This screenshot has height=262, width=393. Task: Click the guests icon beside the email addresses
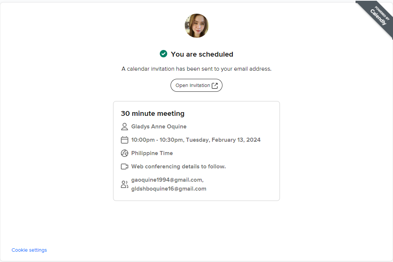[x=125, y=184]
